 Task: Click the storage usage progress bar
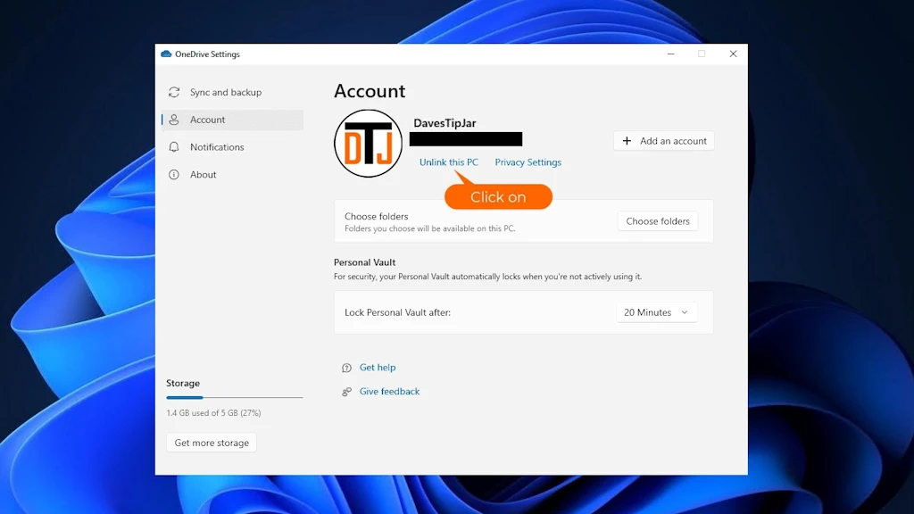pos(235,397)
